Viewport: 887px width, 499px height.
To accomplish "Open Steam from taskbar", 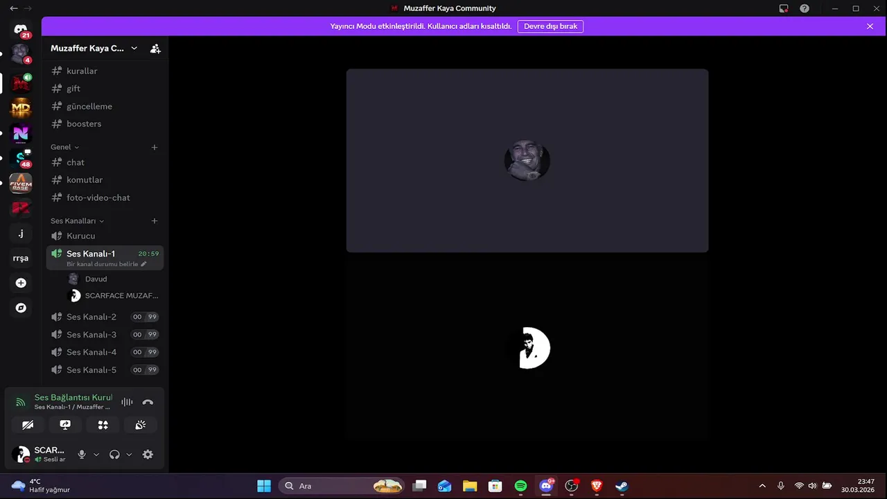I will tap(622, 486).
